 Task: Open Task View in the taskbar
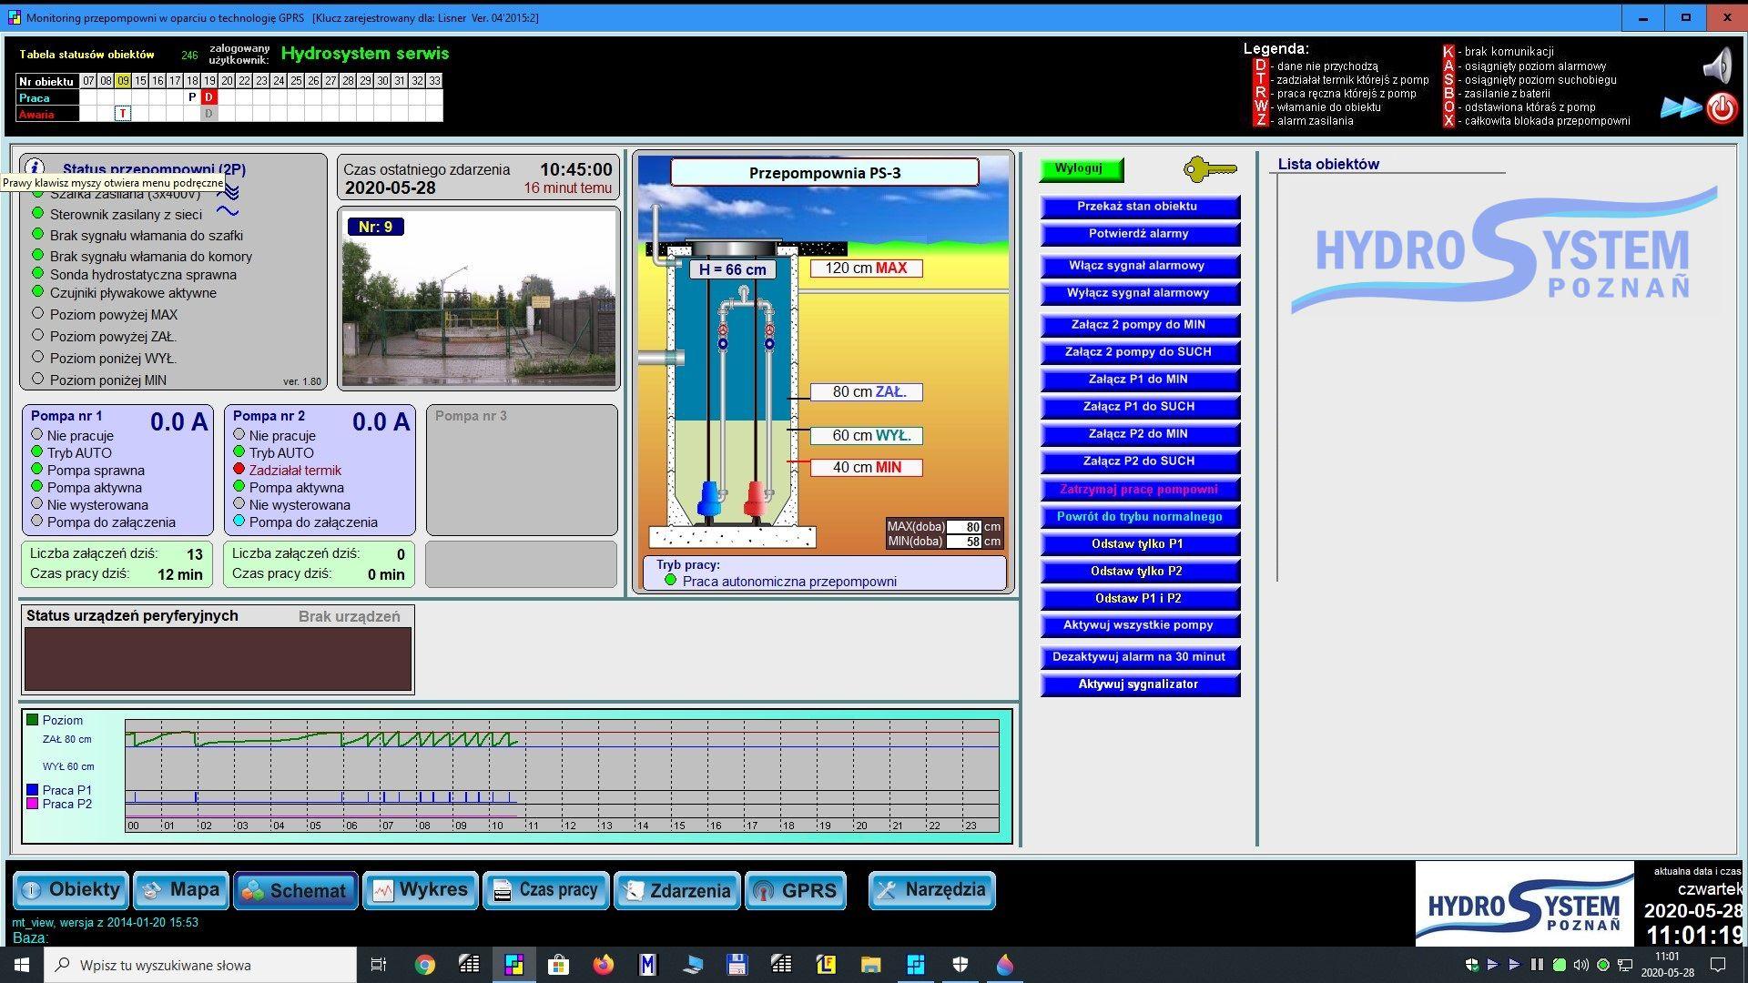[379, 965]
